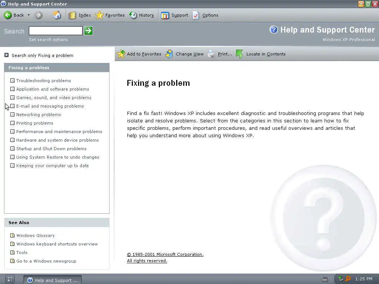Expand Networking problems box icon

[x=12, y=115]
